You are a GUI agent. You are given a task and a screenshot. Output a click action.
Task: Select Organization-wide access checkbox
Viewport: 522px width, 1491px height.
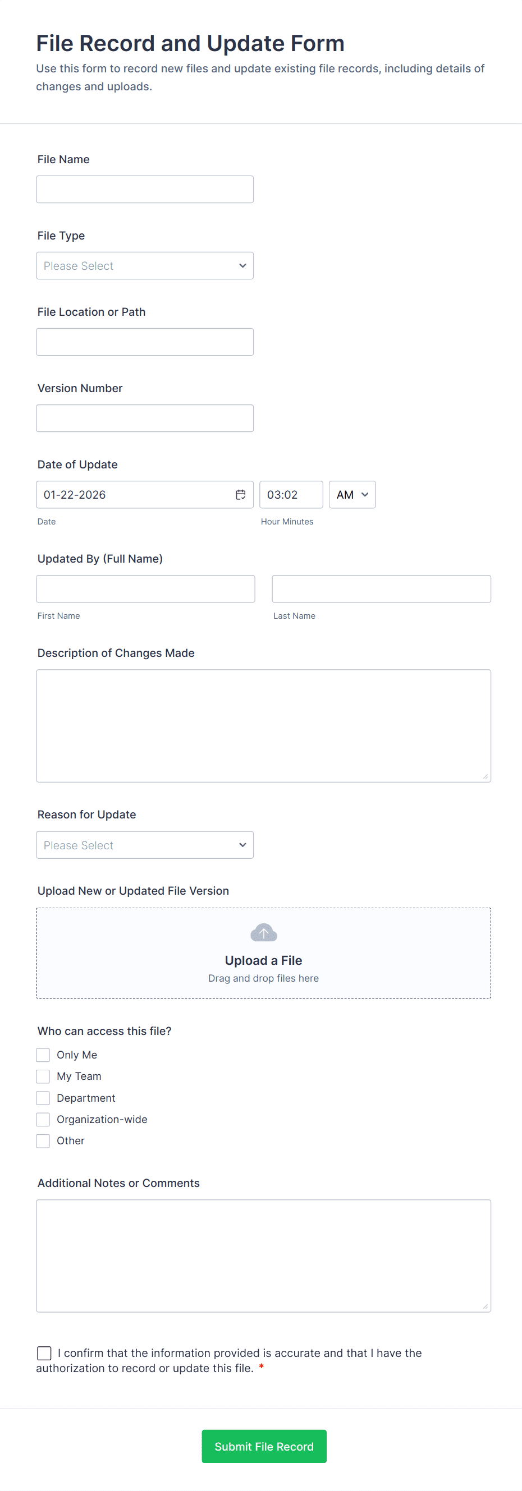click(43, 1120)
